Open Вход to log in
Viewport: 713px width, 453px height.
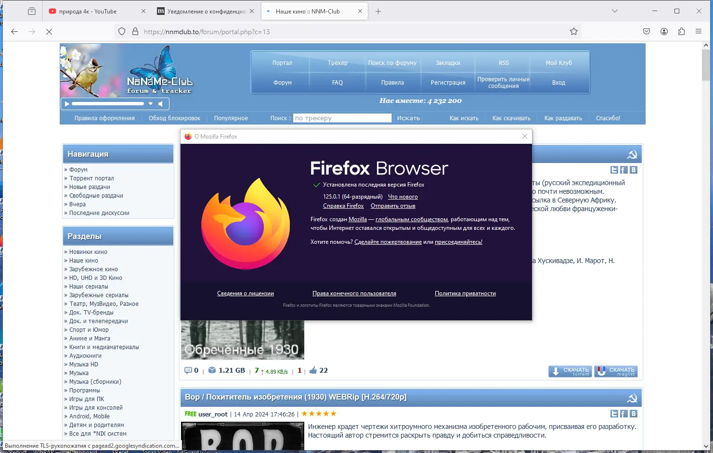pos(558,83)
